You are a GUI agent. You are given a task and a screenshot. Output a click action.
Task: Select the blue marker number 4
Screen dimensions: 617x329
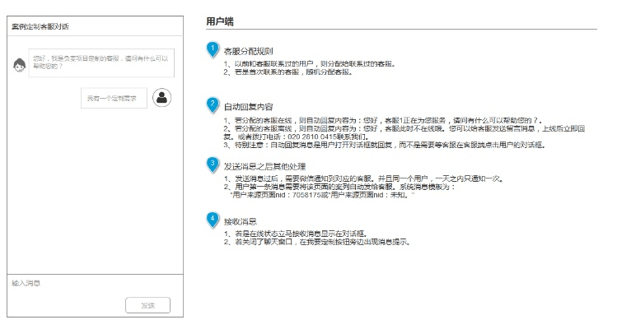pyautogui.click(x=213, y=220)
